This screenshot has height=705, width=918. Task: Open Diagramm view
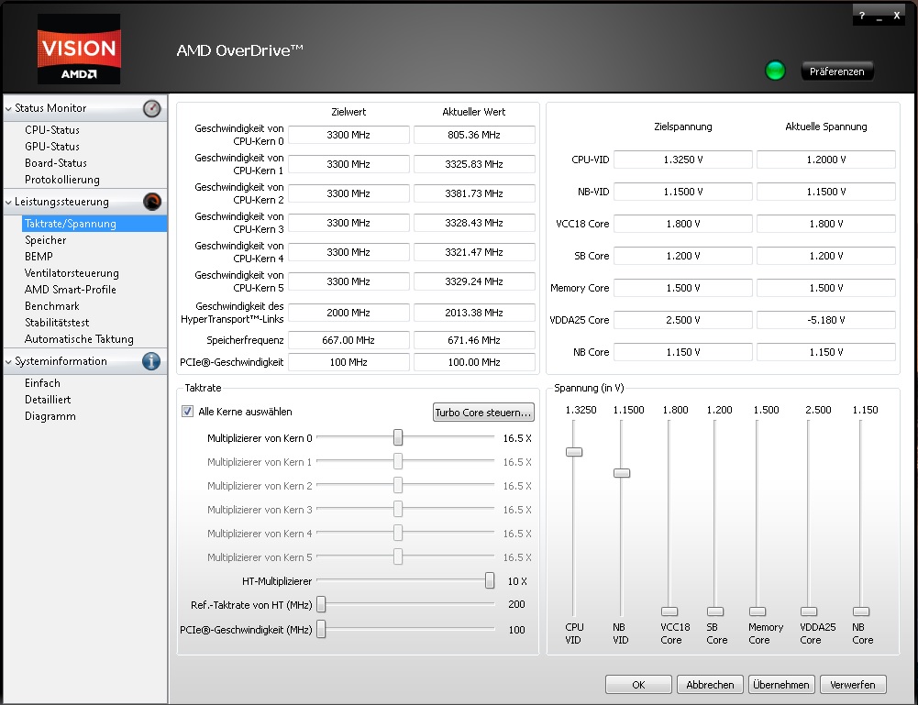pos(50,416)
